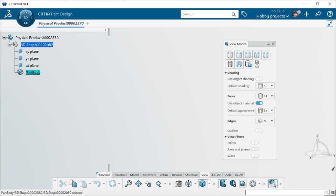Screen dimensions: 336x196
Task: Open the Tools tab
Action: click(227, 175)
